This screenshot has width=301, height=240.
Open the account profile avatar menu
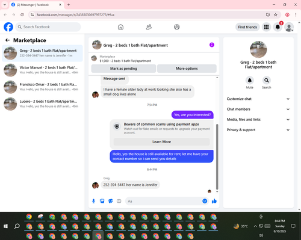pos(289,27)
